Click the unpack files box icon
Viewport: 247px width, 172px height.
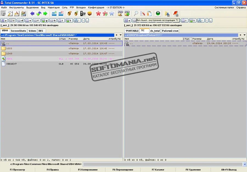click(x=76, y=14)
